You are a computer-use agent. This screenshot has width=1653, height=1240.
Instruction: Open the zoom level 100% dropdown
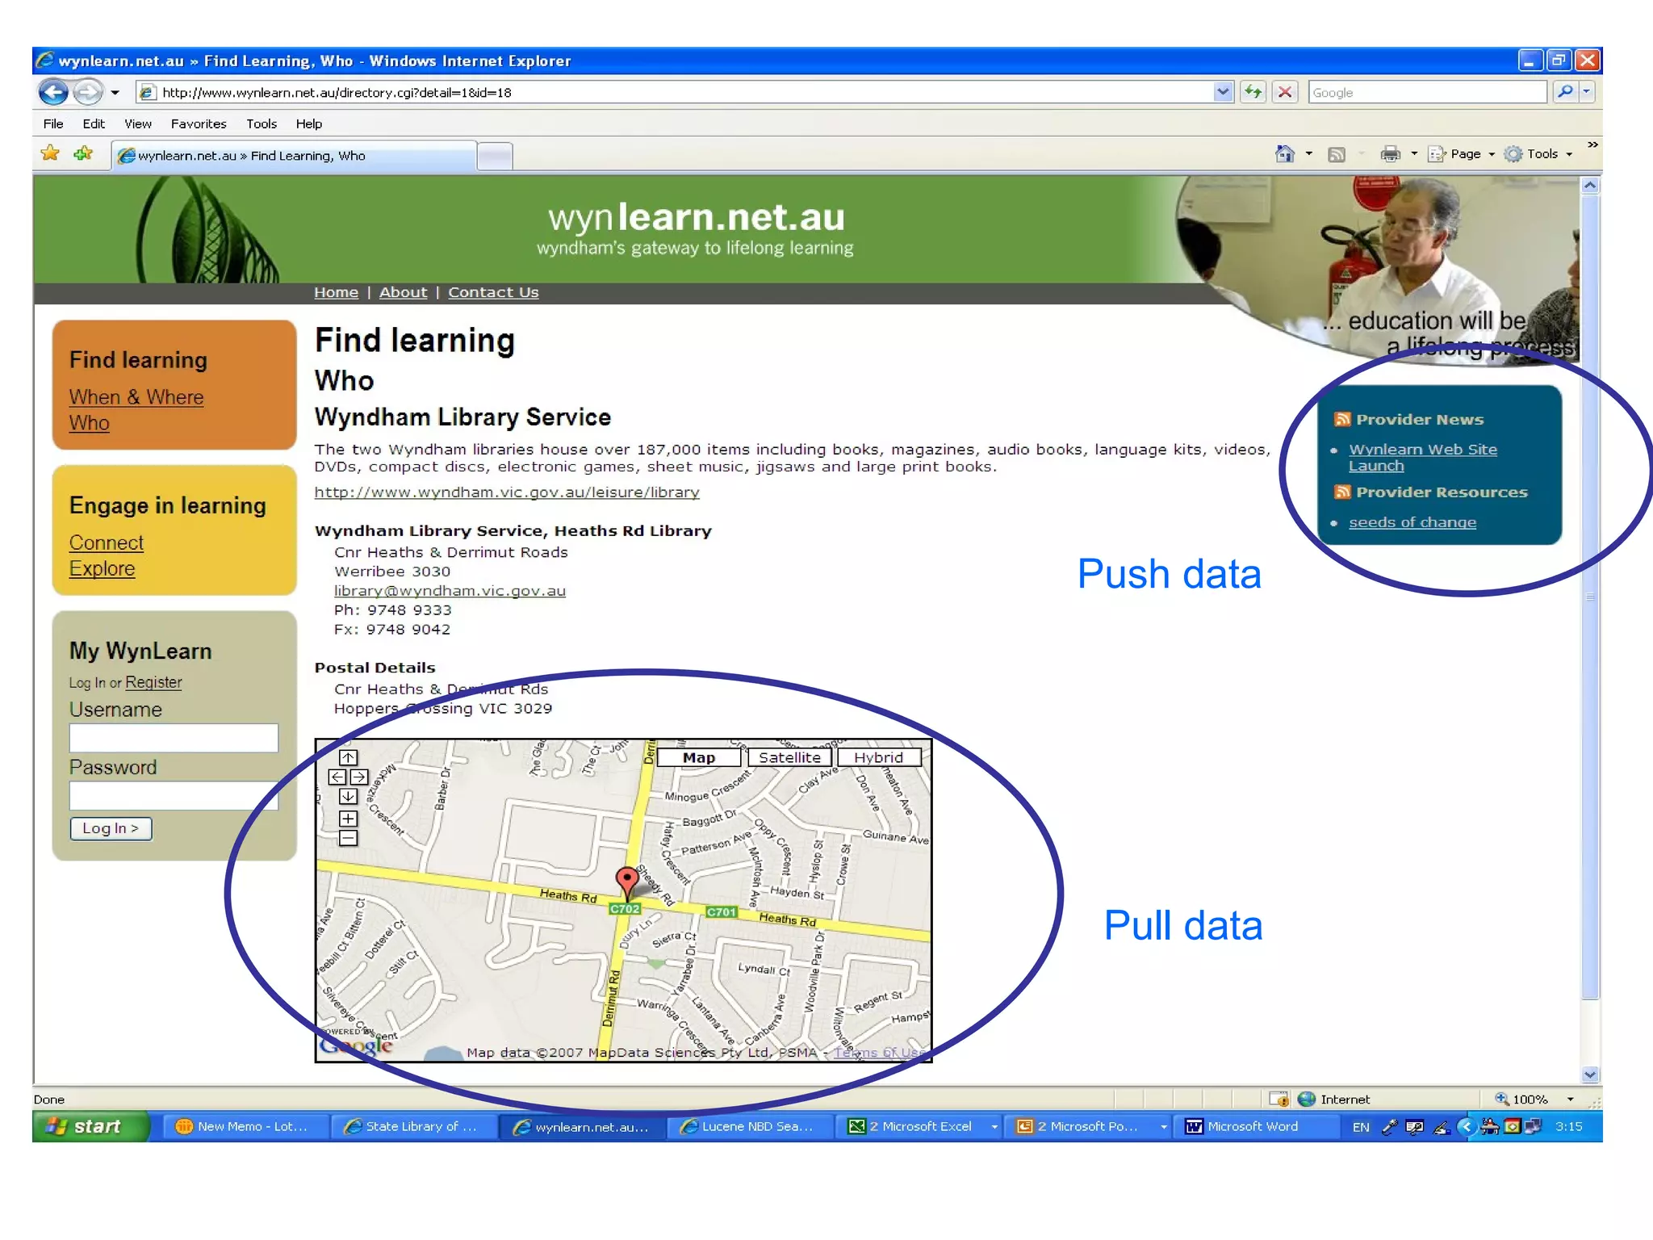[1570, 1099]
